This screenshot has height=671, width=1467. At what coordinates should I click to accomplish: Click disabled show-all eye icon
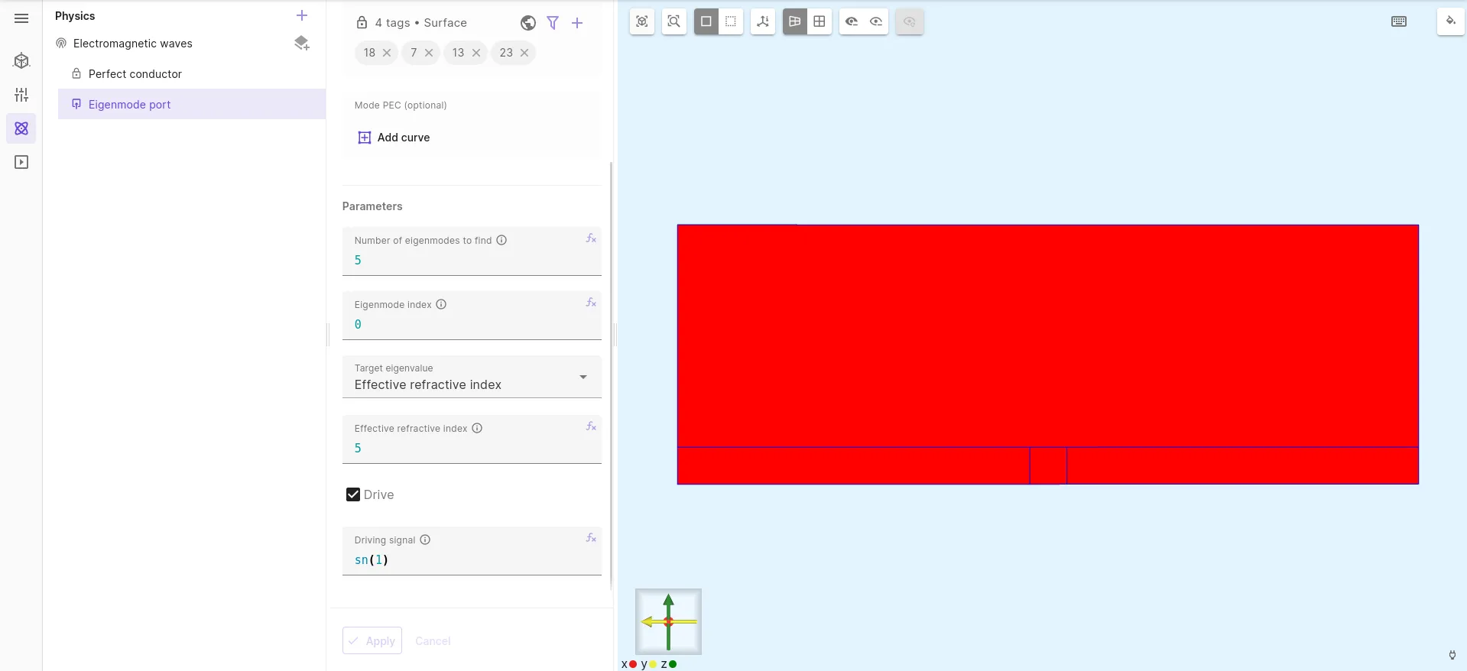[909, 21]
